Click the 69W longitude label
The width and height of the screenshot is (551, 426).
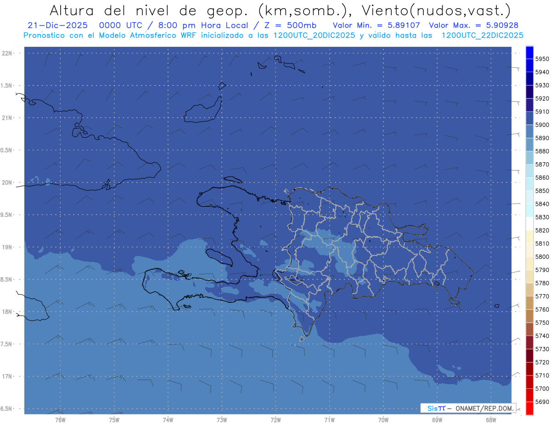[437, 420]
